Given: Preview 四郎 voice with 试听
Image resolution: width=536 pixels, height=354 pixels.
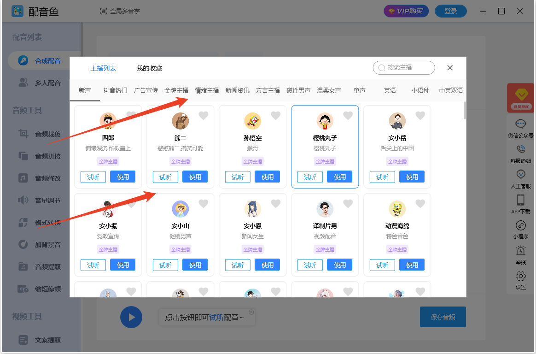Looking at the screenshot, I should [93, 177].
